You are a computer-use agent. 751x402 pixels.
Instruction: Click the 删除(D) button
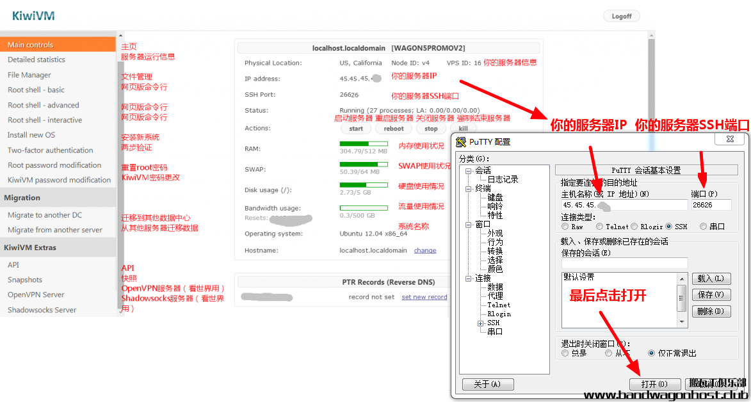point(711,312)
